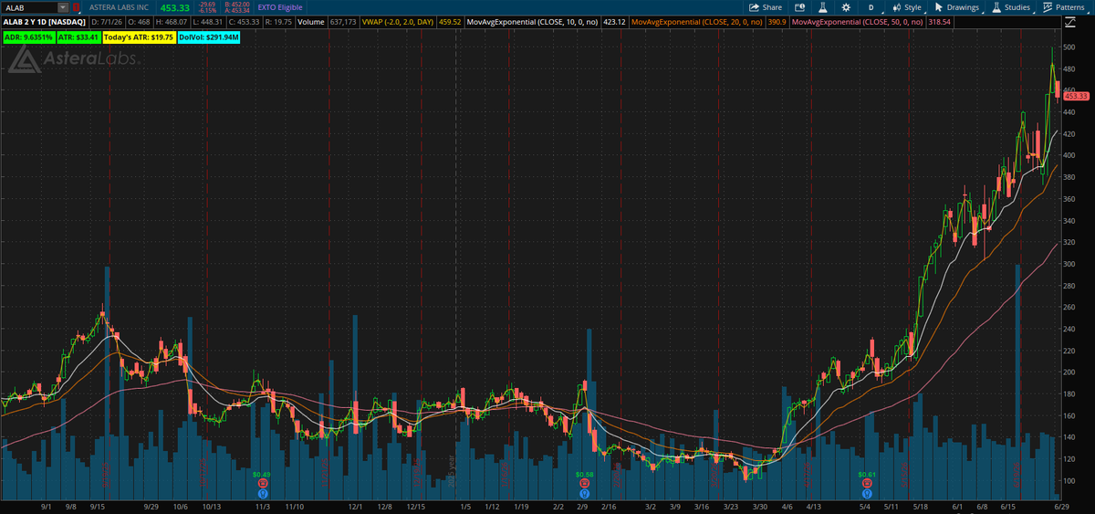
Task: Click the -29.69 net change value
Action: click(x=207, y=4)
